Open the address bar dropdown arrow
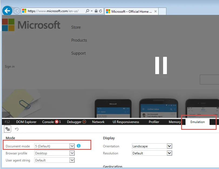The width and height of the screenshot is (219, 169). [x=92, y=11]
